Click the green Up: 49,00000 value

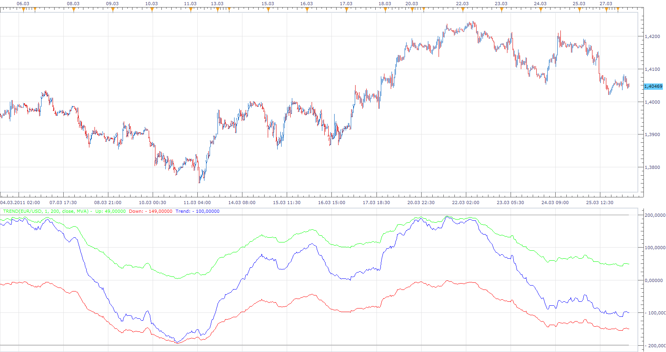[110, 211]
